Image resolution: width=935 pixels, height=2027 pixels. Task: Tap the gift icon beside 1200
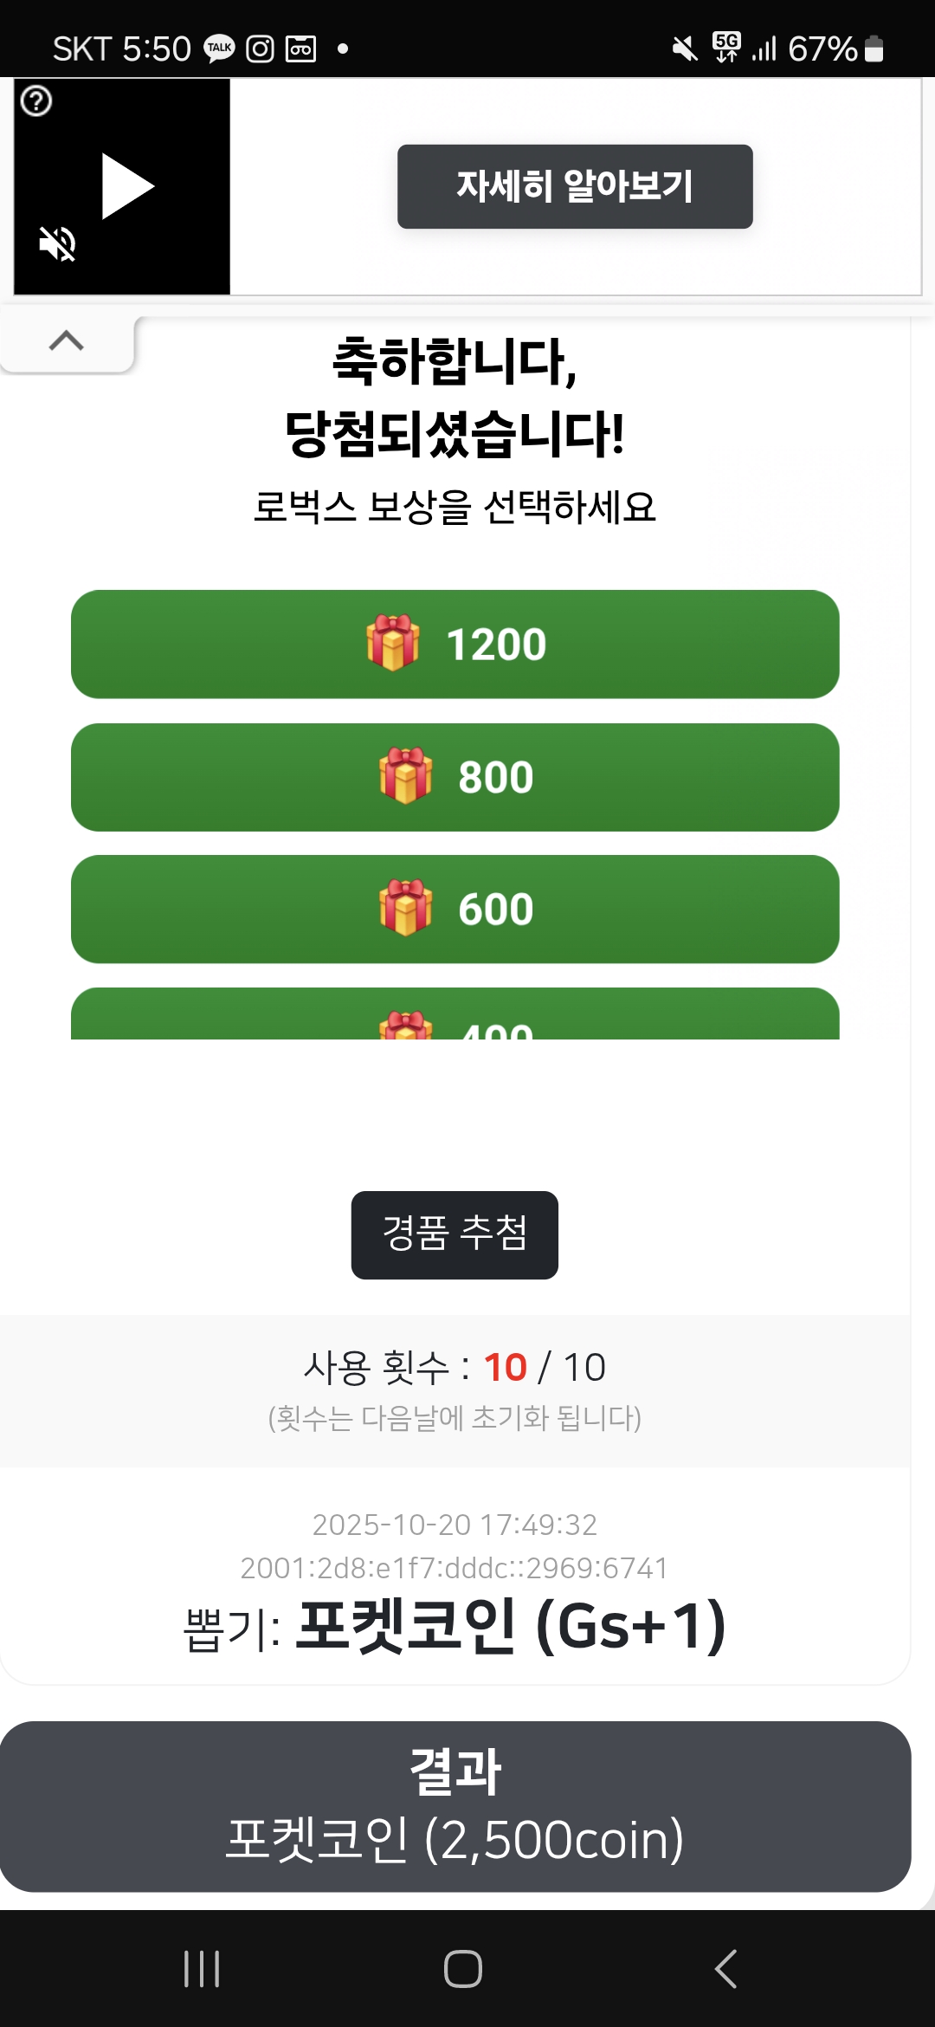coord(393,644)
